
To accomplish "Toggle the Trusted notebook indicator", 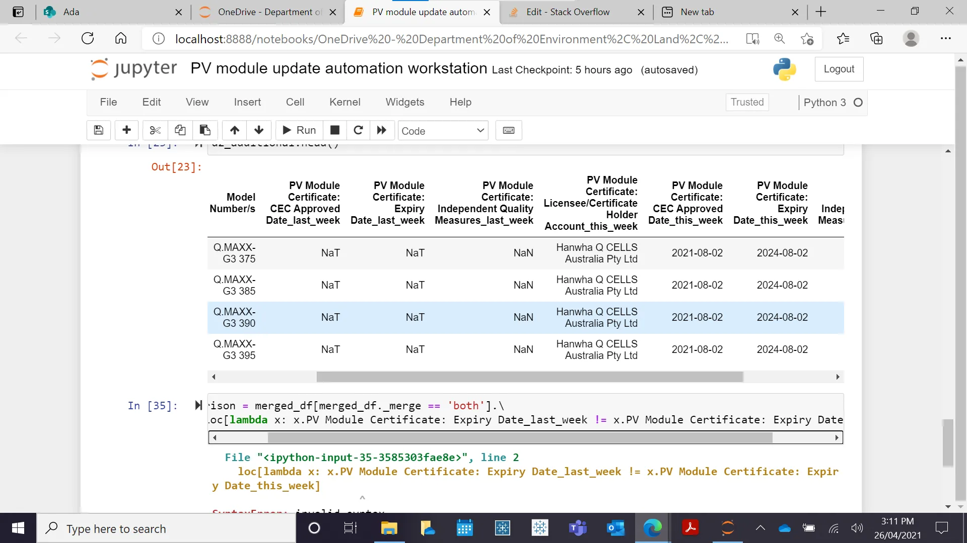I will tap(747, 102).
